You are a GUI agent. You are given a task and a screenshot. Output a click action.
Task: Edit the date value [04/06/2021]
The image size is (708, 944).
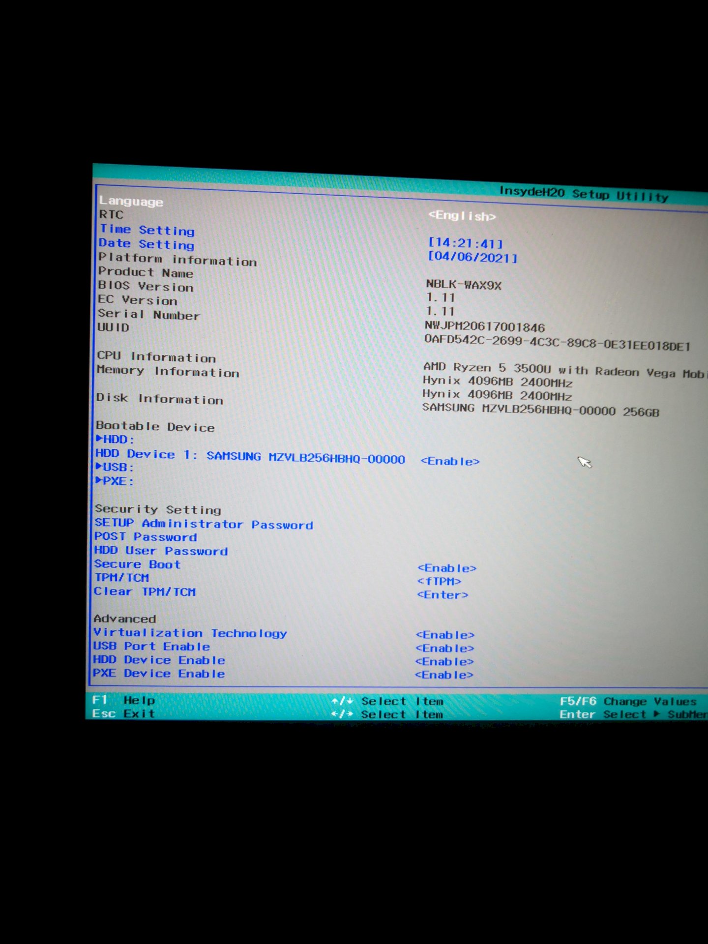point(472,257)
